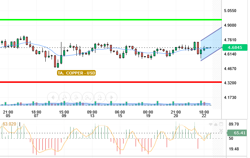Click the 15:00 09 time label
The width and height of the screenshot is (250, 158).
pos(64,114)
